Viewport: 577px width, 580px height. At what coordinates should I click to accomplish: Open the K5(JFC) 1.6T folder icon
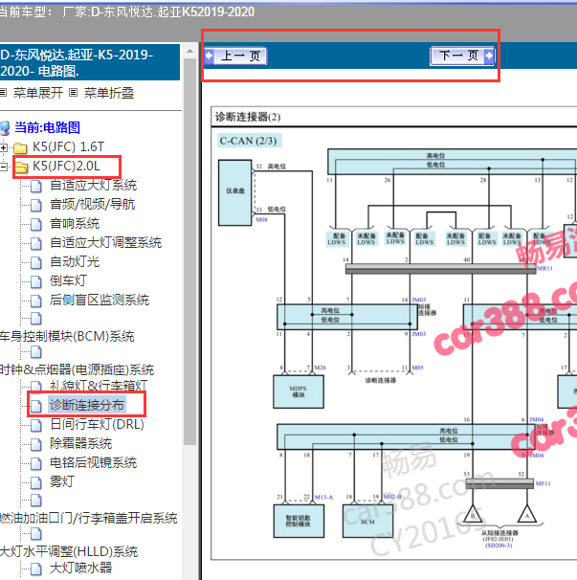click(x=20, y=148)
